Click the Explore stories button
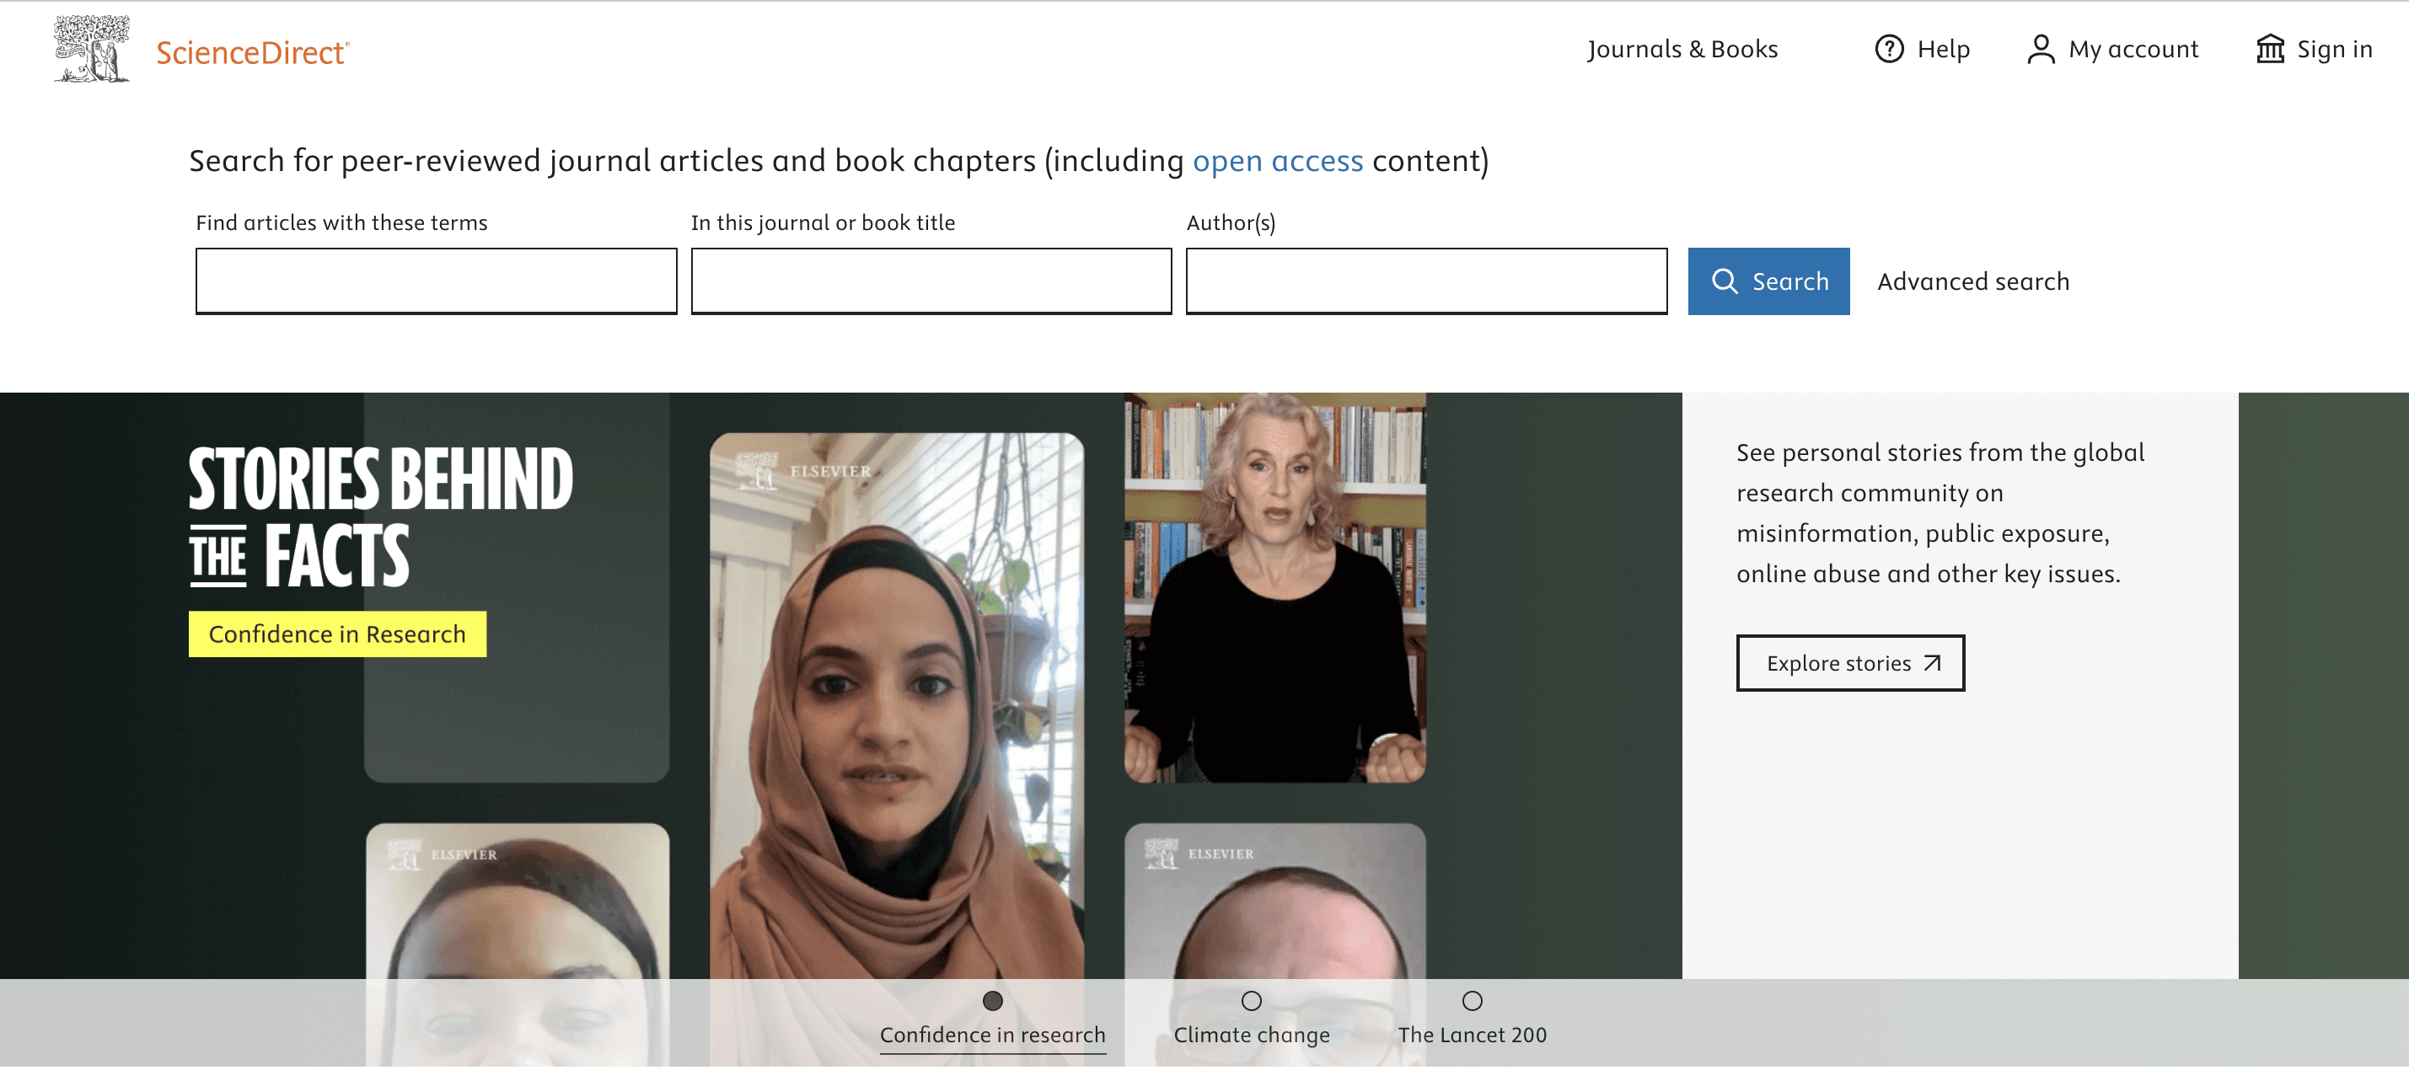 1848,663
